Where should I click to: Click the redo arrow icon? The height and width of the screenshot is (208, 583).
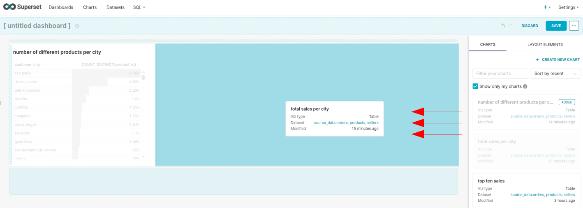(x=511, y=26)
